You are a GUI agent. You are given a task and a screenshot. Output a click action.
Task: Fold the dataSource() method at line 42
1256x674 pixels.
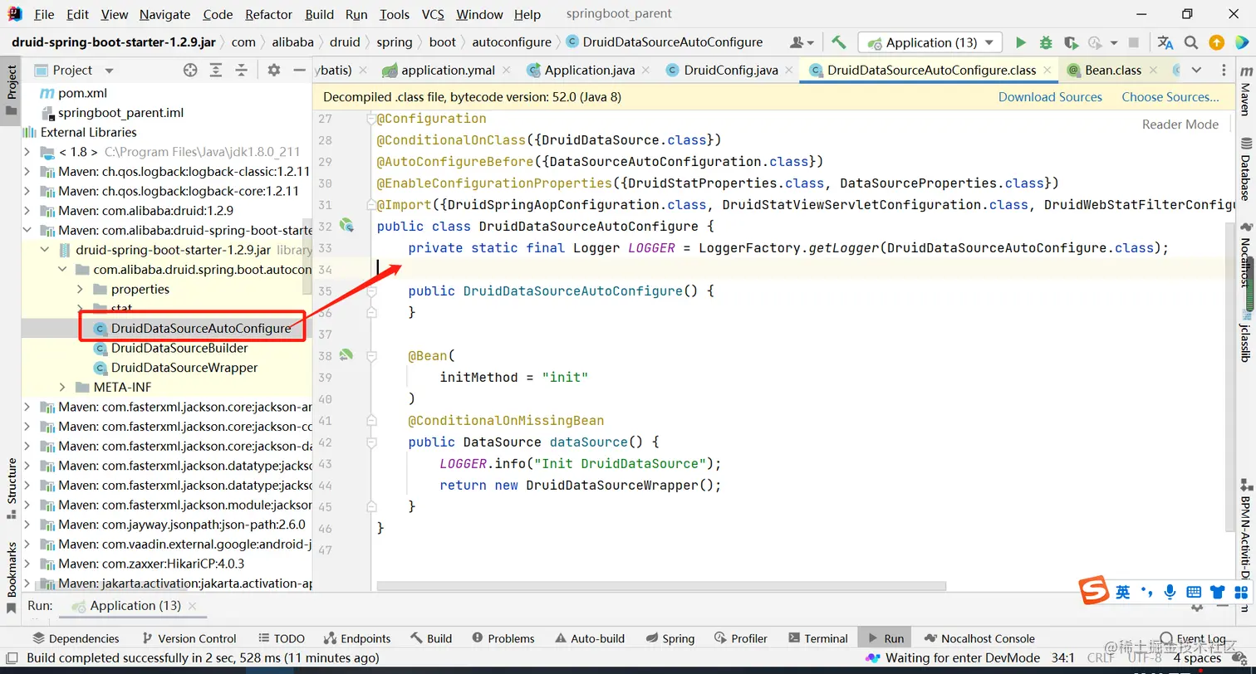coord(371,442)
